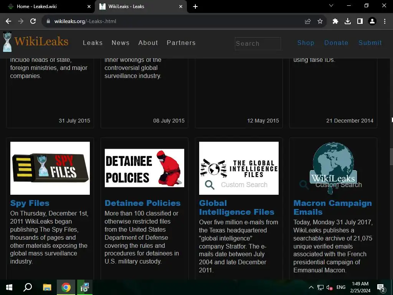
Task: Open the Global Intelligence Files thumbnail
Action: [x=239, y=168]
